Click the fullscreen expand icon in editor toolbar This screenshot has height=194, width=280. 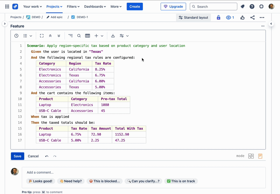[x=42, y=36]
